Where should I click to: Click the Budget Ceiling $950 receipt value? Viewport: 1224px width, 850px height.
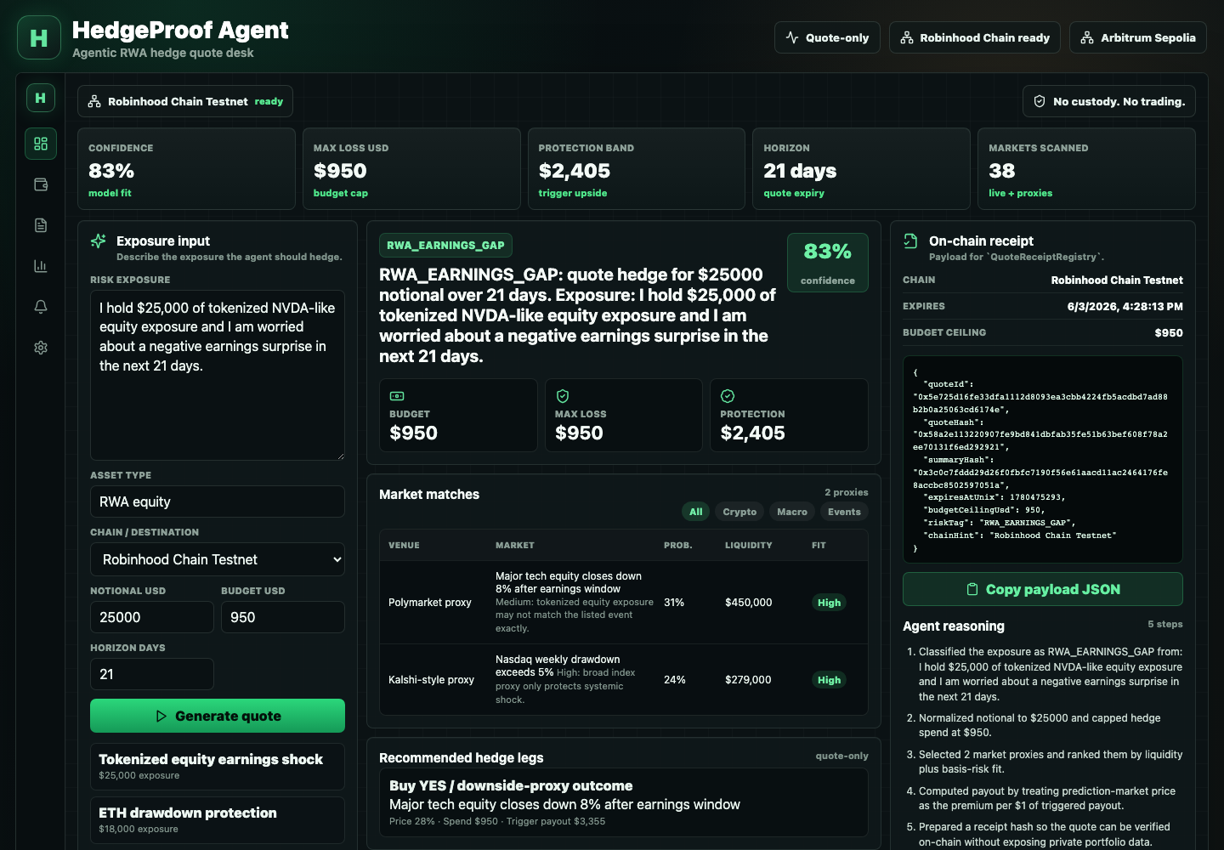pos(1169,333)
